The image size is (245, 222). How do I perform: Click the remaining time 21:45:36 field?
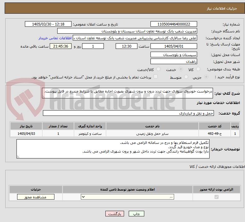point(61,46)
